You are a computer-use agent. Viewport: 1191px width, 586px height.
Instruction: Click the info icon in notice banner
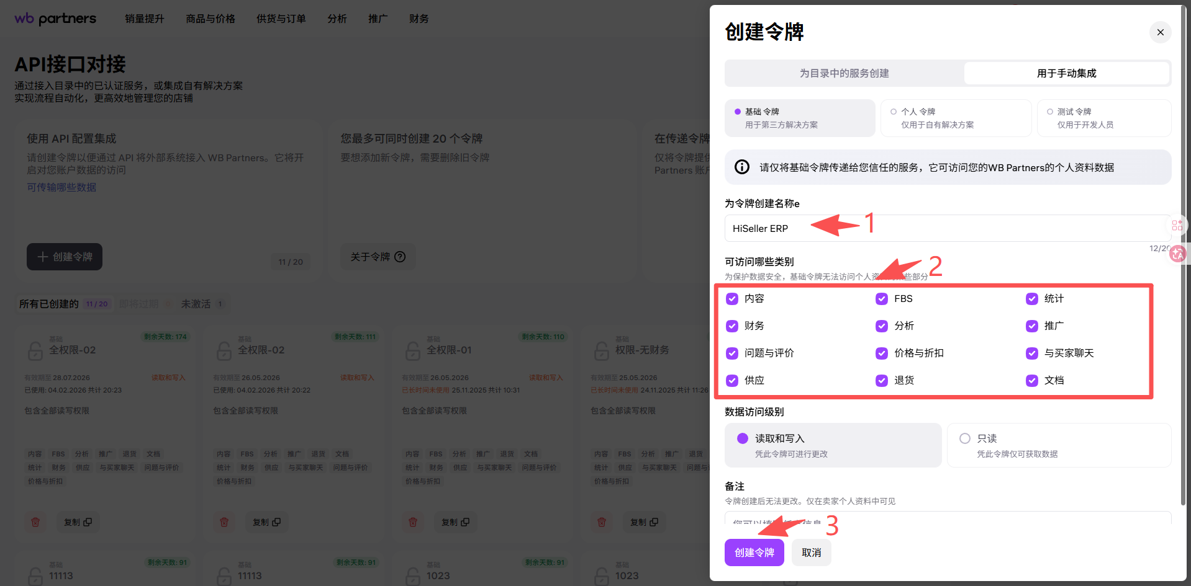click(x=741, y=167)
